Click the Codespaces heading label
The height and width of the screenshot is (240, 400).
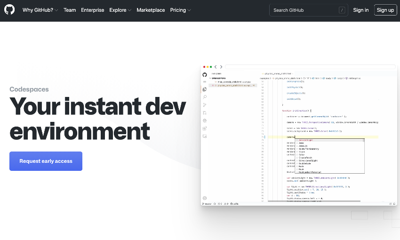tap(29, 89)
